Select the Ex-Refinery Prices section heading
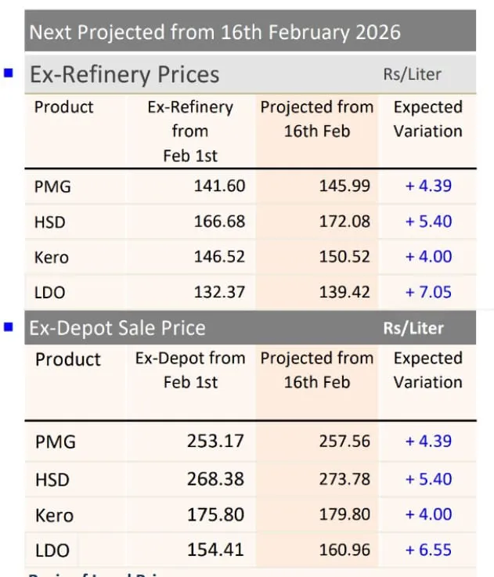The height and width of the screenshot is (577, 494). [x=124, y=74]
